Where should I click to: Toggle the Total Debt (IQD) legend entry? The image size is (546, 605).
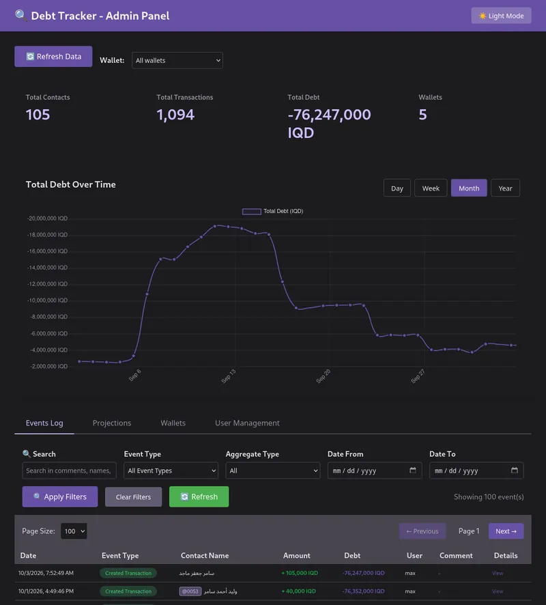272,211
